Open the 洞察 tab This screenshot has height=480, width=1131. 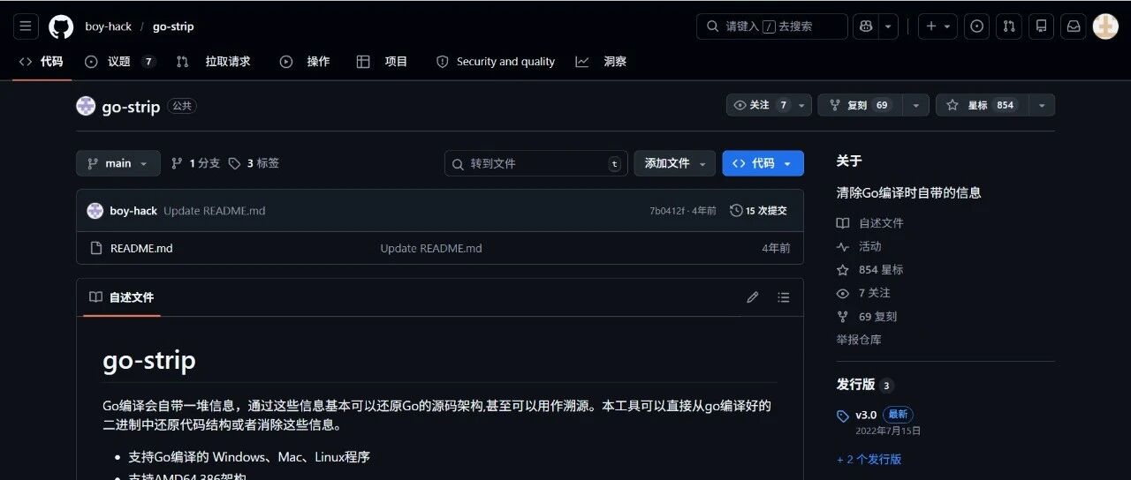601,62
